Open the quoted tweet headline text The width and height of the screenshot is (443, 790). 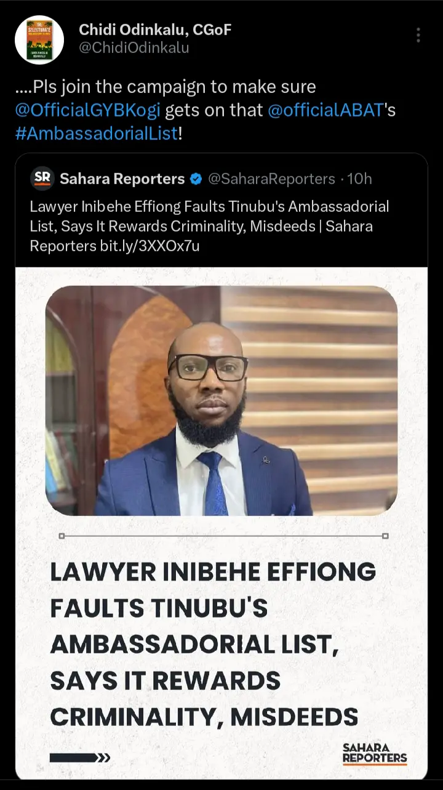[x=209, y=226]
